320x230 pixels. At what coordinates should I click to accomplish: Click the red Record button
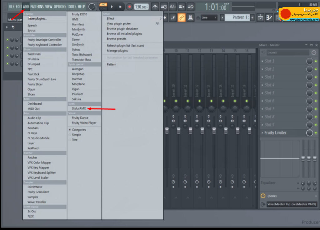tap(129, 7)
